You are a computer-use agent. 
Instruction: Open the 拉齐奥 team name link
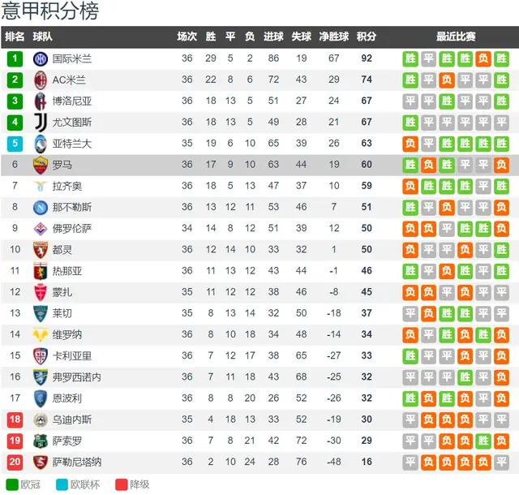(66, 186)
